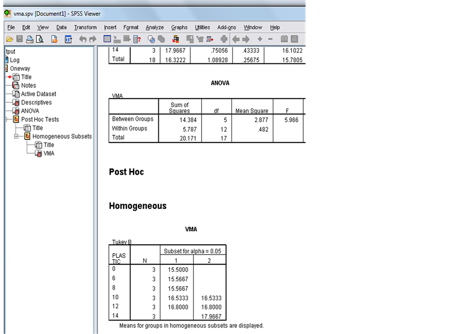Open the Analyze menu
This screenshot has height=334, width=449.
[154, 27]
